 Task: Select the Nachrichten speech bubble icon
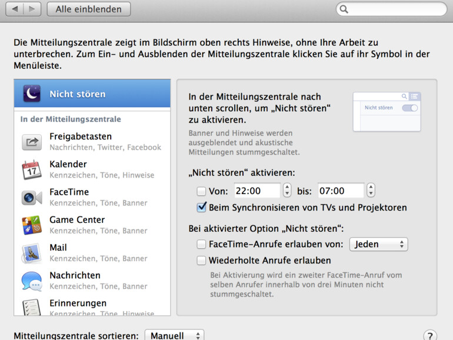coord(31,281)
